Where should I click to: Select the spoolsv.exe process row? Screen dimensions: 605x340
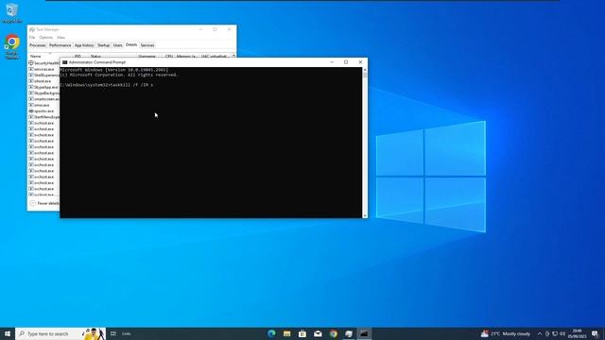click(44, 111)
